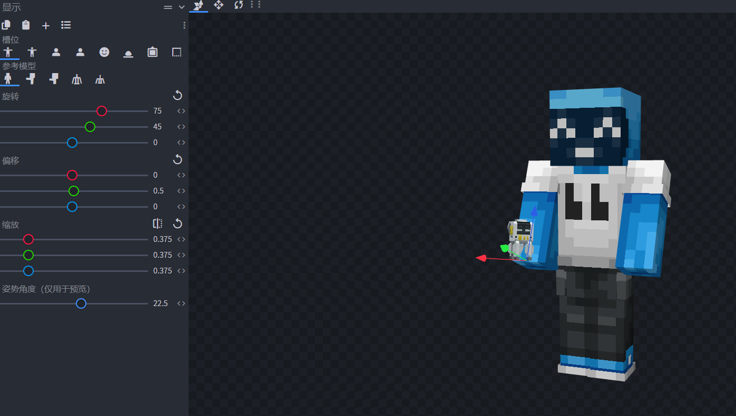This screenshot has height=416, width=736.
Task: Click the stepper arrows beside translation 0.5
Action: 181,191
